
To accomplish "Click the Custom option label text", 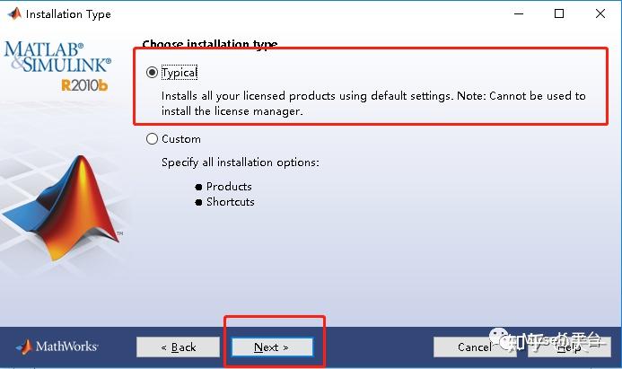I will coord(181,139).
